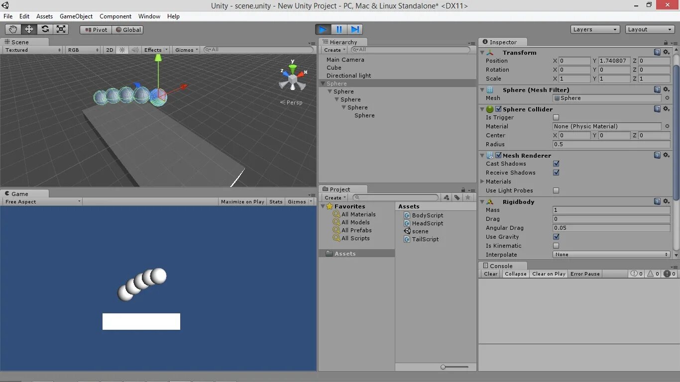Toggle console info message filter
This screenshot has width=680, height=382.
coord(637,274)
